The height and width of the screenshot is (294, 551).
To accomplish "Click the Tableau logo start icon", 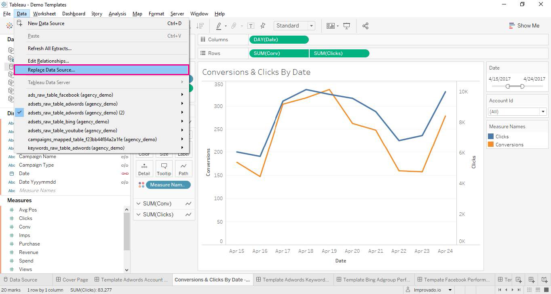I will [x=9, y=26].
